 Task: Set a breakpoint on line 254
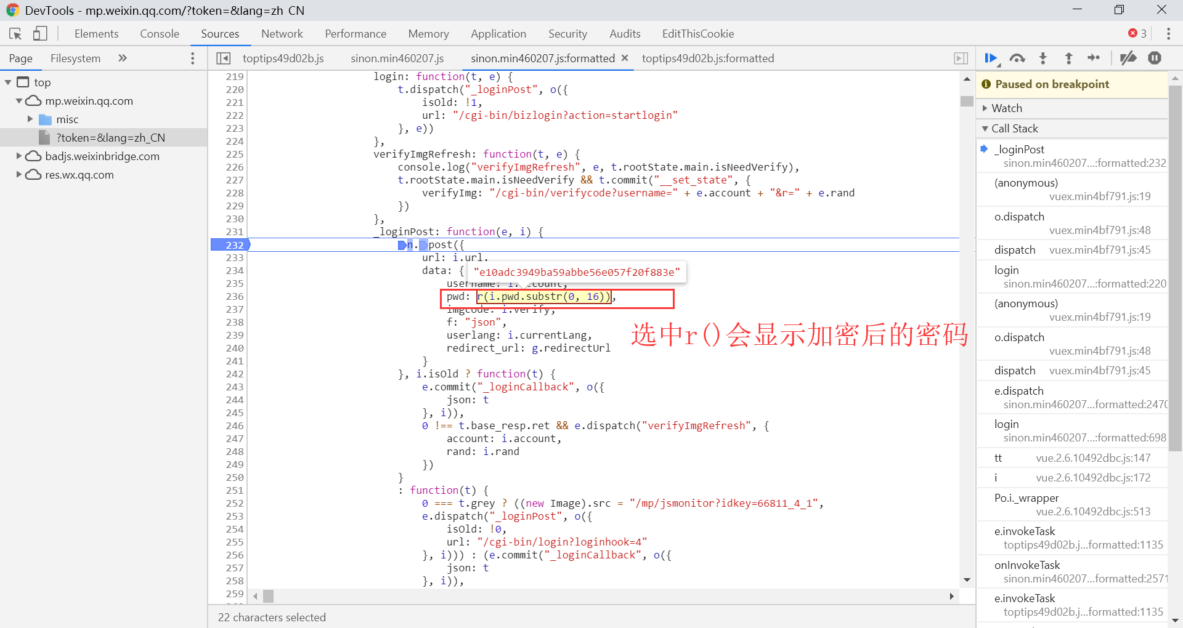click(x=234, y=529)
